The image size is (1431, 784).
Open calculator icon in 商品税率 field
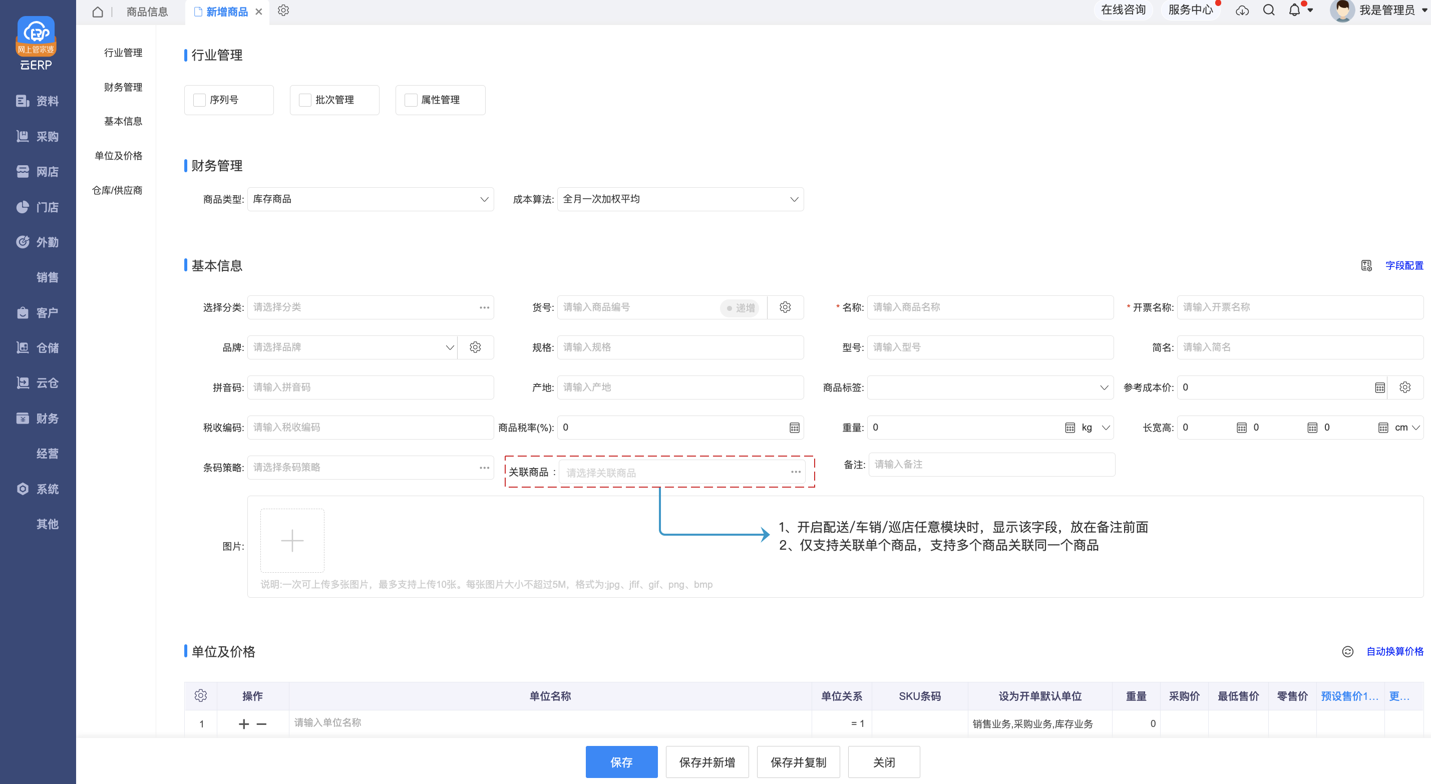795,427
